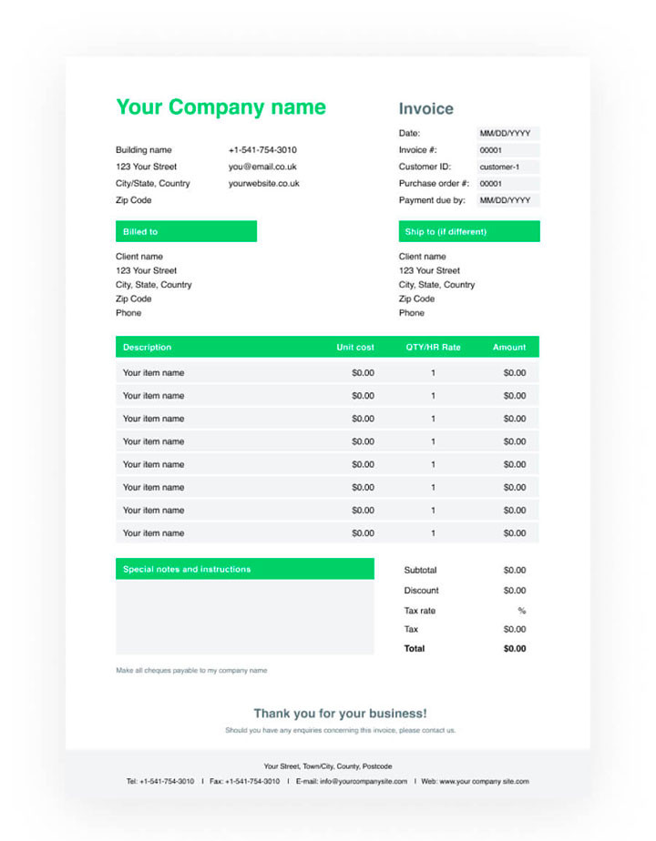Click the Billed to header bar
The height and width of the screenshot is (841, 656).
click(x=186, y=232)
